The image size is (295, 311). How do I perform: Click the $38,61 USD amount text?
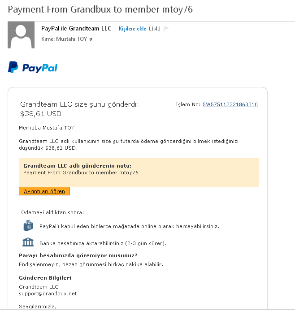[x=41, y=114]
